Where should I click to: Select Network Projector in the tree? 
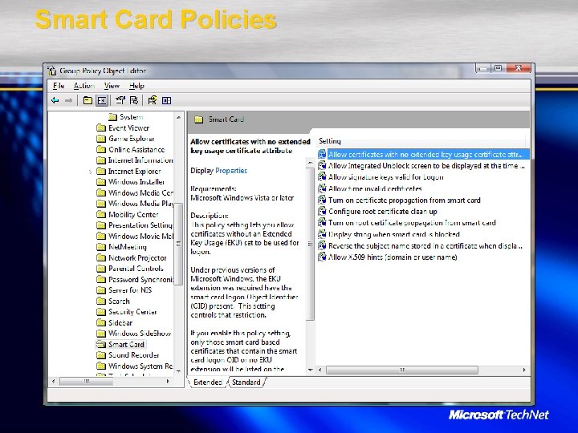(132, 257)
